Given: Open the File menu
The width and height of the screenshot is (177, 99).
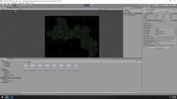Looking at the screenshot, I should coord(1,3).
